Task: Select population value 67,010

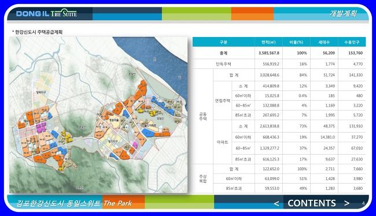Action: coord(357,148)
